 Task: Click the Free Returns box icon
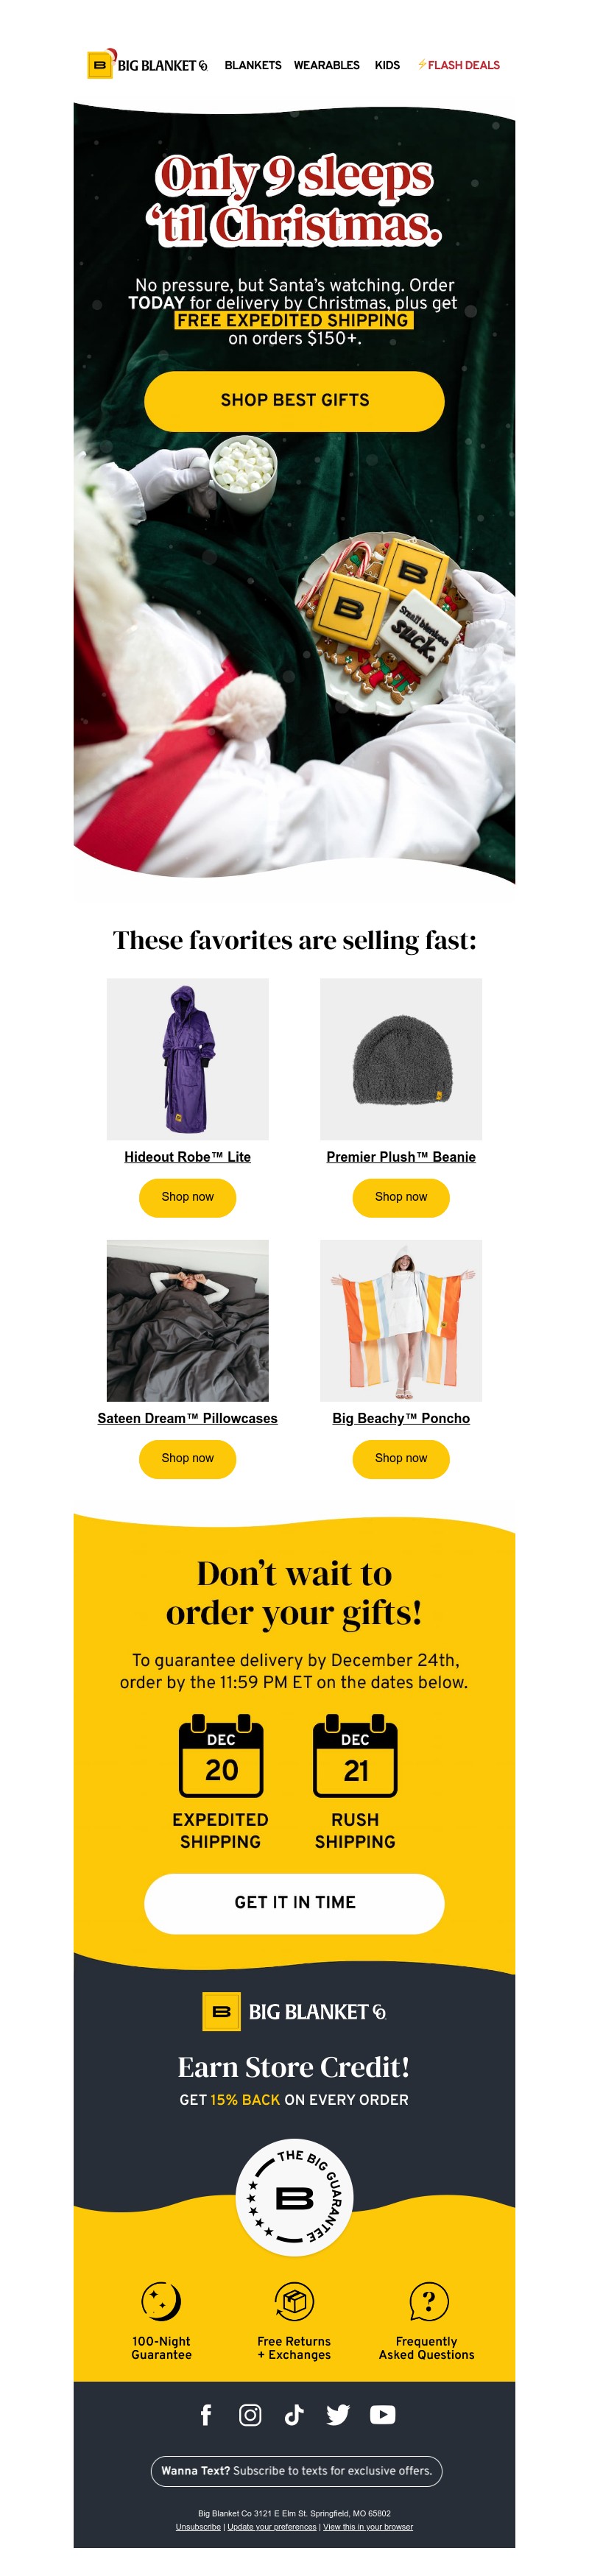coord(294,2301)
